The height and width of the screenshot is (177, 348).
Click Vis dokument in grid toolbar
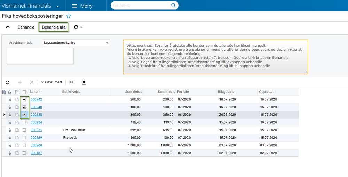pyautogui.click(x=52, y=82)
